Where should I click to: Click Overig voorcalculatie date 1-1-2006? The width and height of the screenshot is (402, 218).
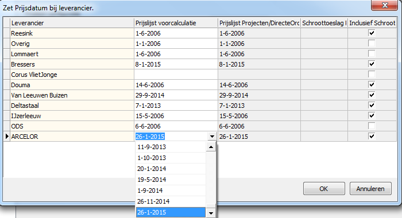pyautogui.click(x=176, y=44)
